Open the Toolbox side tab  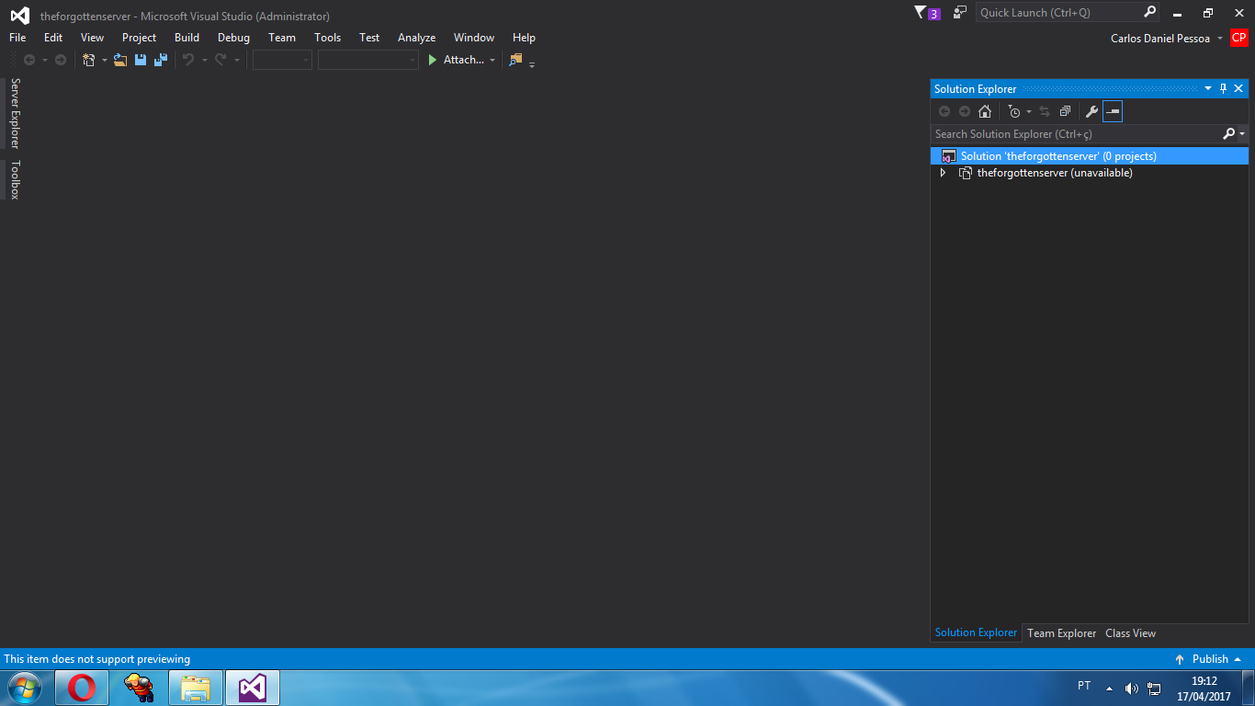coord(14,179)
